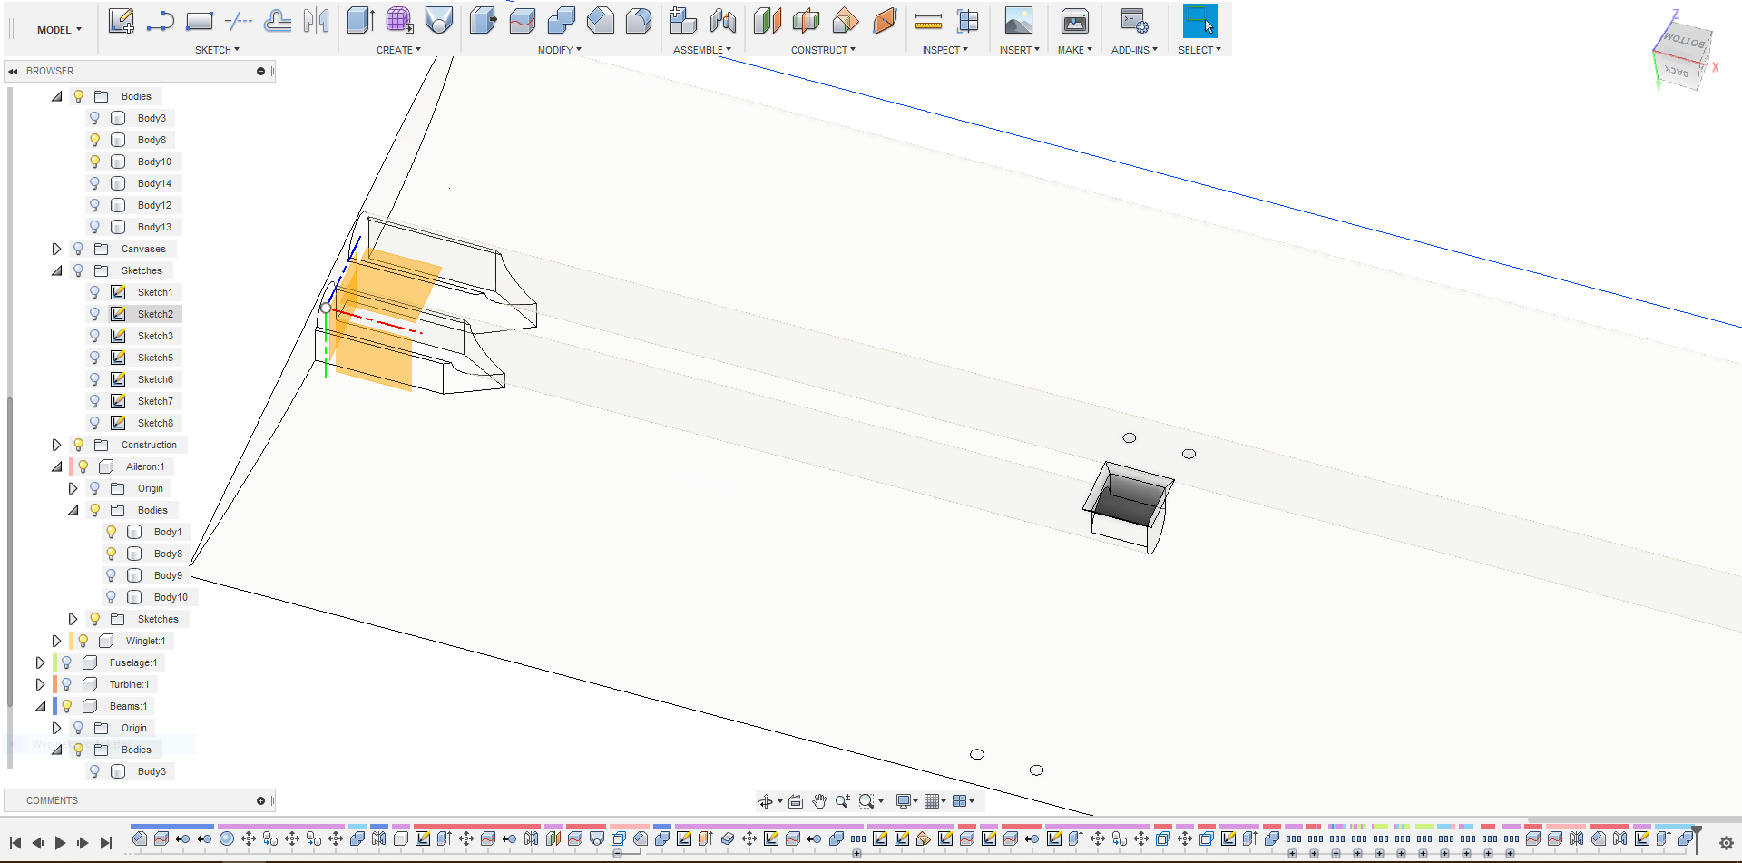
Task: Expand the Construction folder
Action: (x=56, y=445)
